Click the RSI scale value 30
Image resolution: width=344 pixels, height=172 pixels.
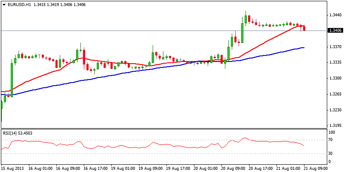click(331, 154)
